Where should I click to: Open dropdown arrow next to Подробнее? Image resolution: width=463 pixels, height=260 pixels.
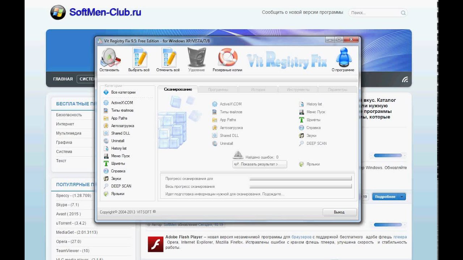click(x=402, y=197)
